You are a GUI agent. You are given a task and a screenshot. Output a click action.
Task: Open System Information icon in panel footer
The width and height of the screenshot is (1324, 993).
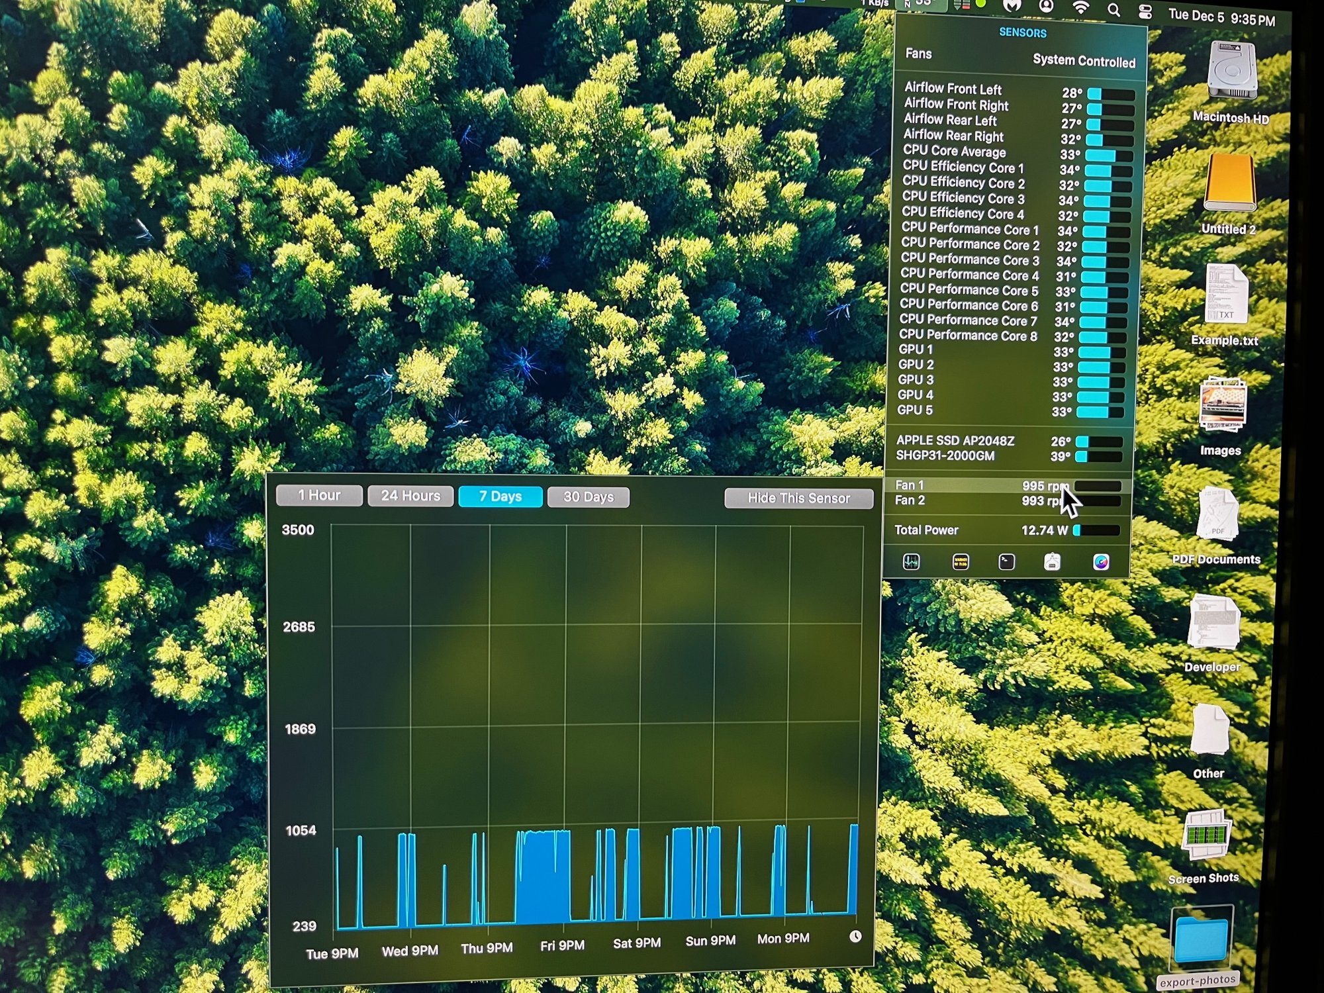point(1052,562)
